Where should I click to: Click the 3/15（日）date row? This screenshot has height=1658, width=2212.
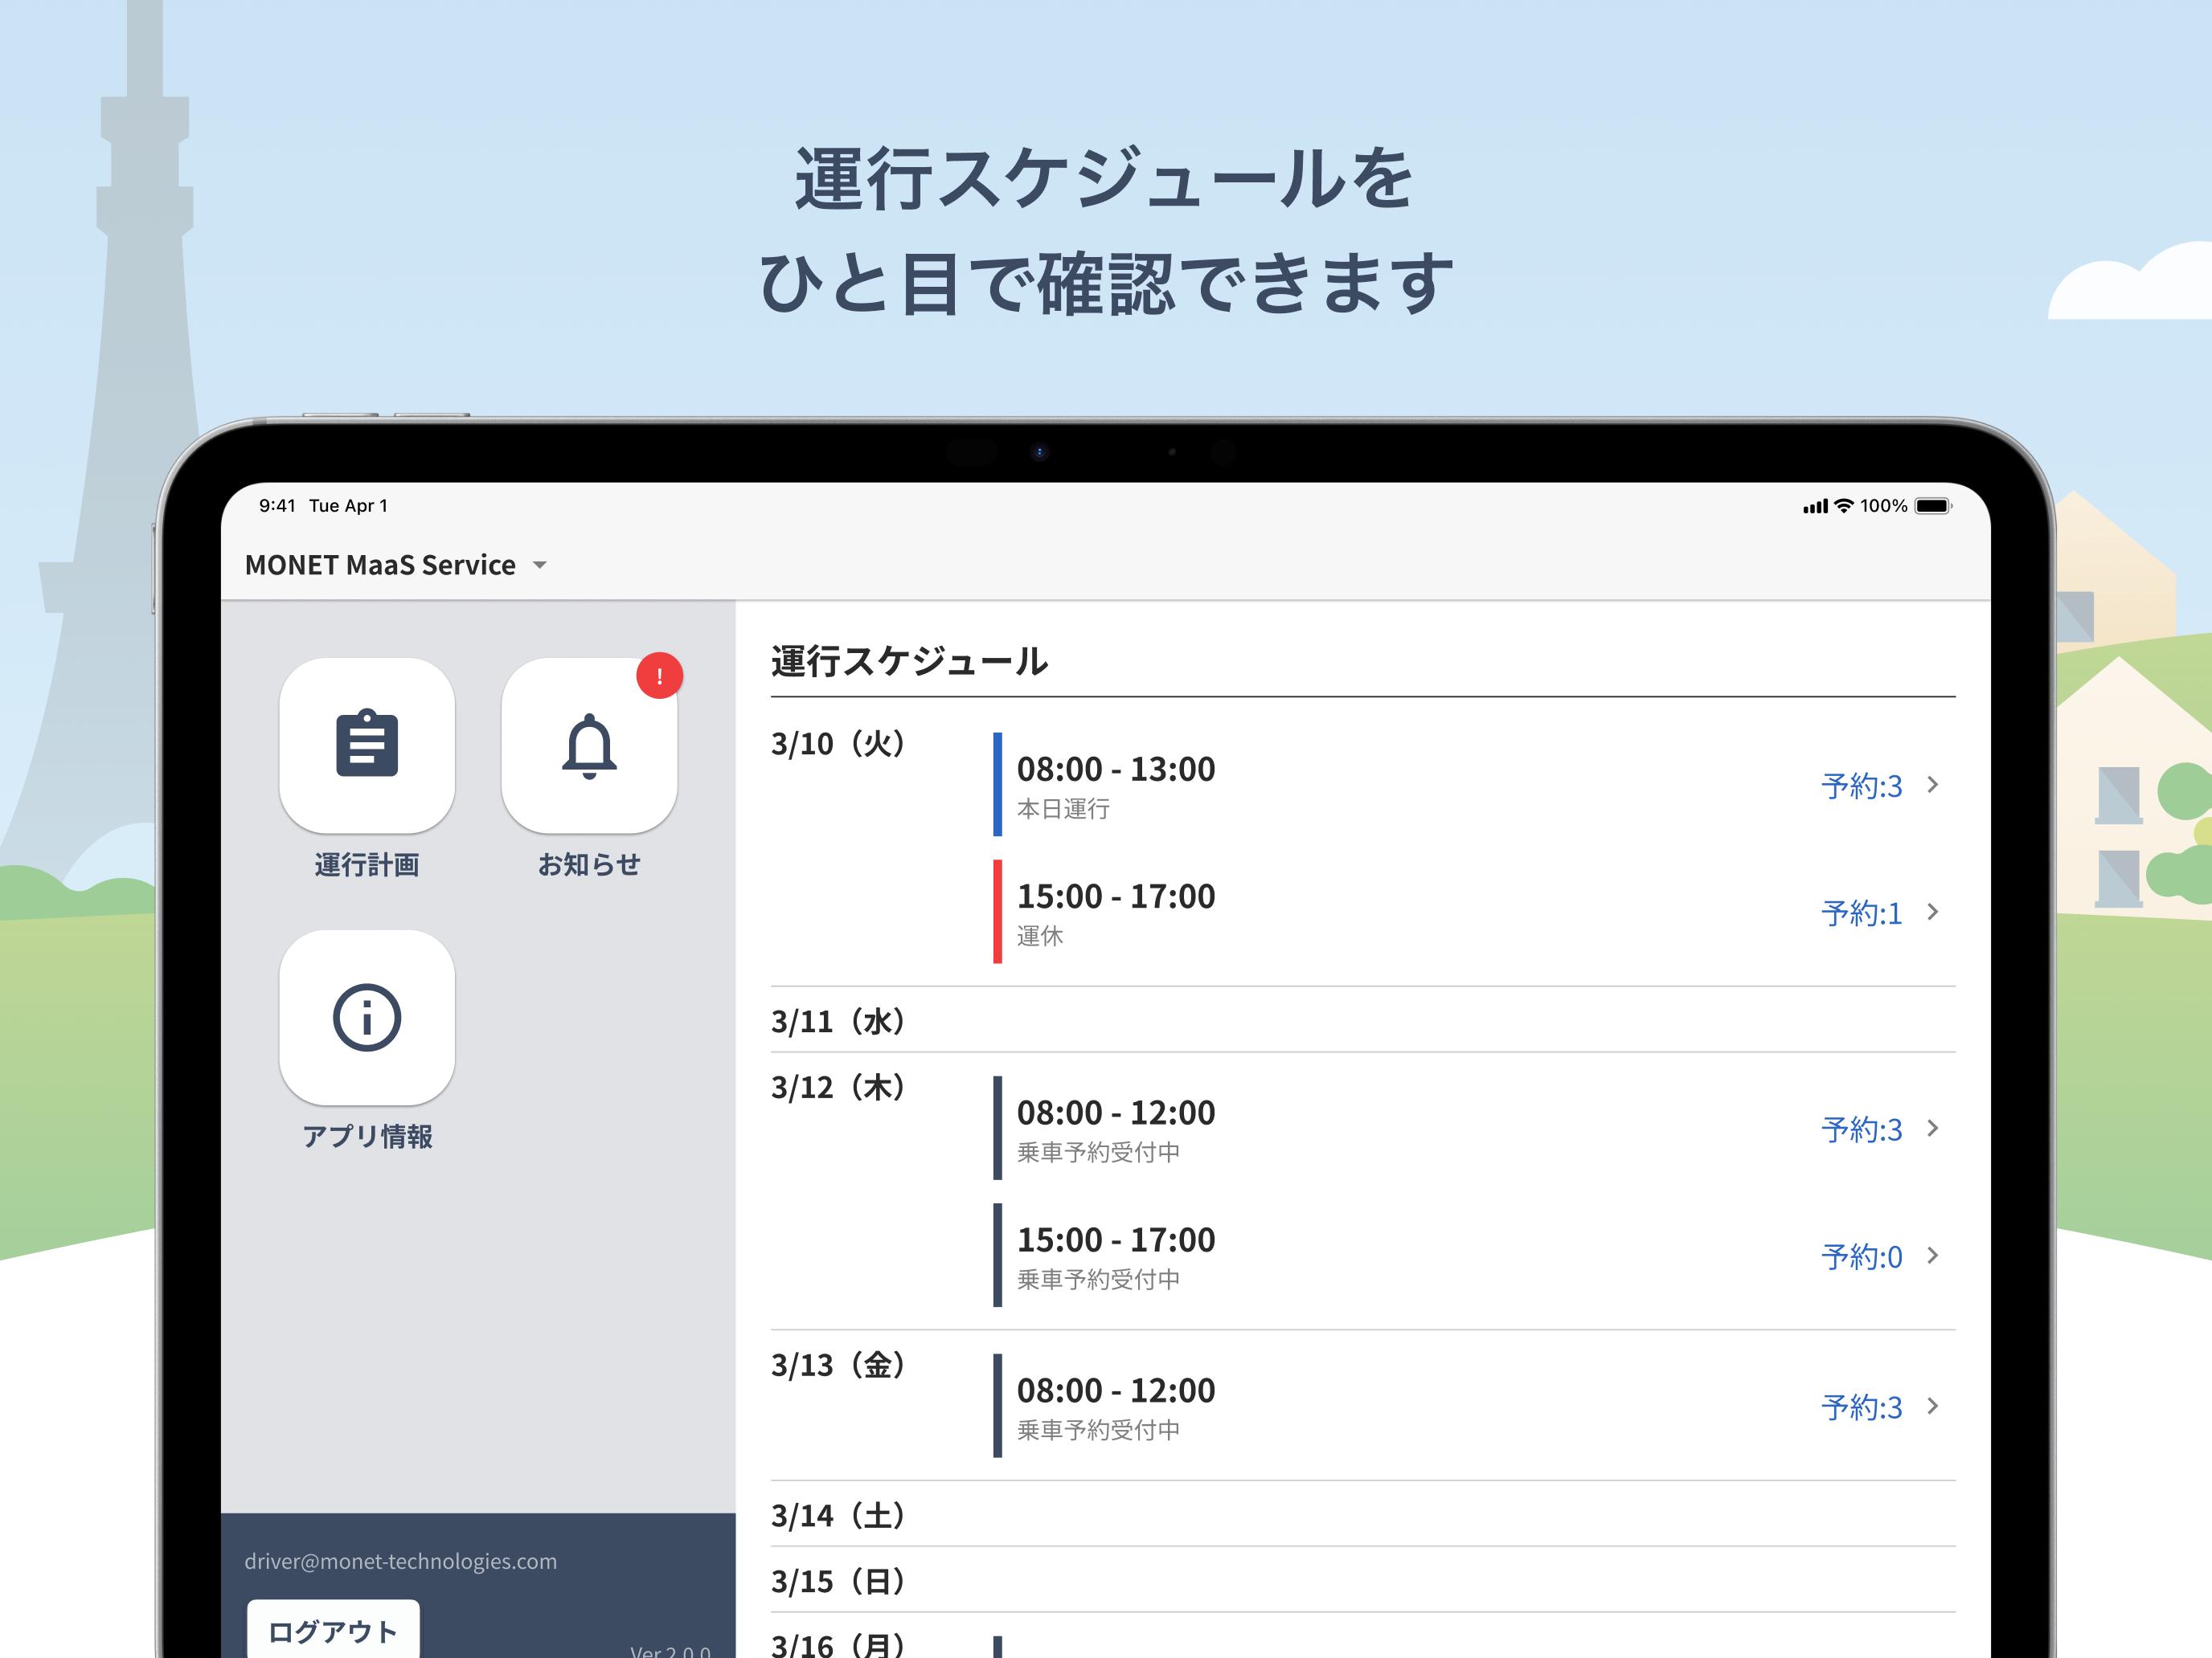[x=1363, y=1581]
